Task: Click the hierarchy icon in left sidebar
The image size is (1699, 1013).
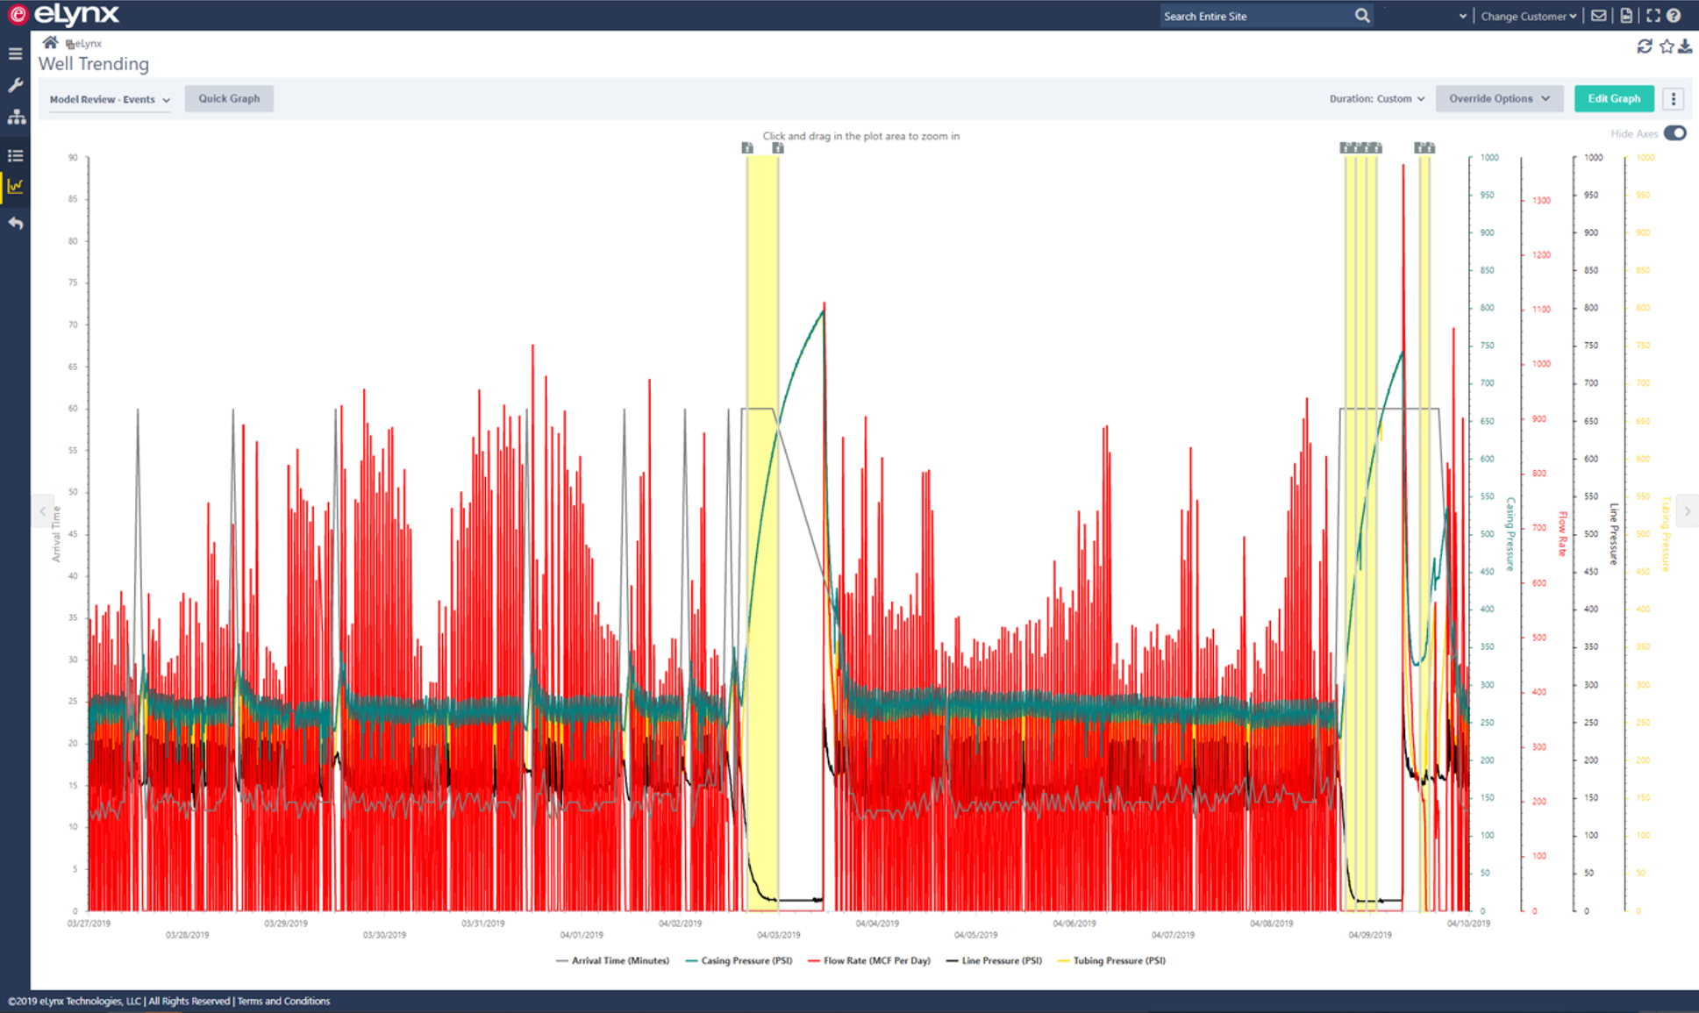Action: [15, 116]
